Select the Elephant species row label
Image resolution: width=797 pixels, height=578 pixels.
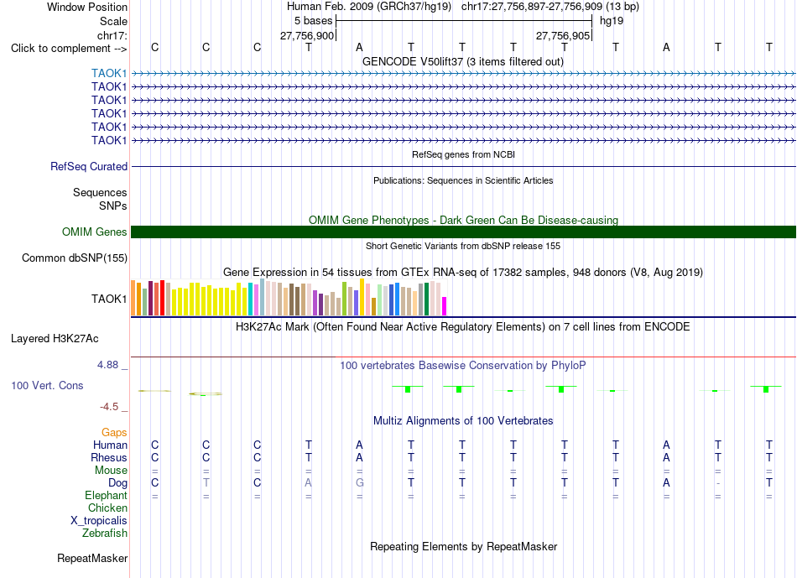tap(106, 496)
